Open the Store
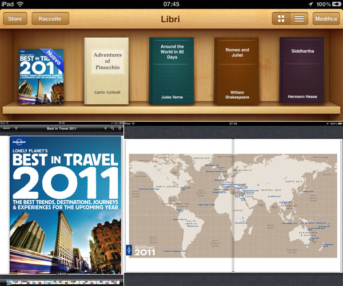This screenshot has width=343, height=286. click(15, 19)
